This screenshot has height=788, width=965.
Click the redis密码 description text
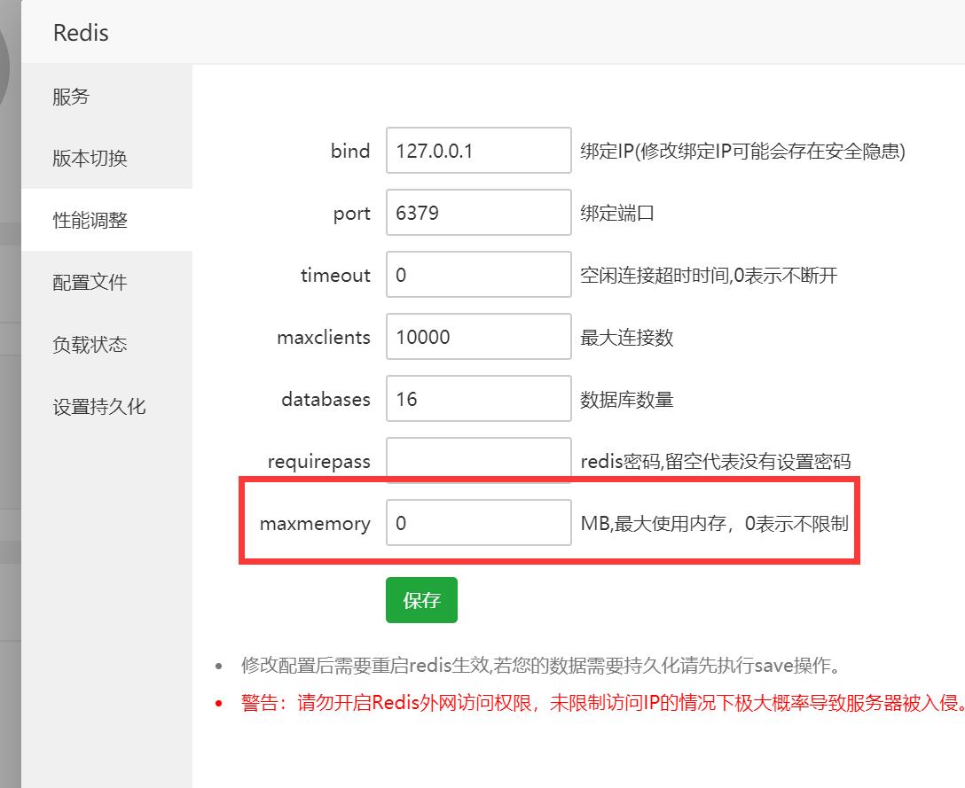(716, 461)
